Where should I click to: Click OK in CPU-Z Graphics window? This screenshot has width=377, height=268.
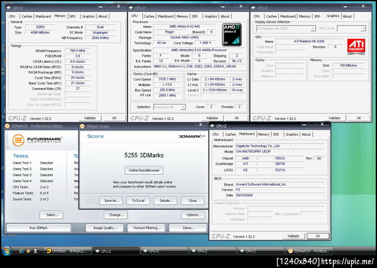[359, 118]
